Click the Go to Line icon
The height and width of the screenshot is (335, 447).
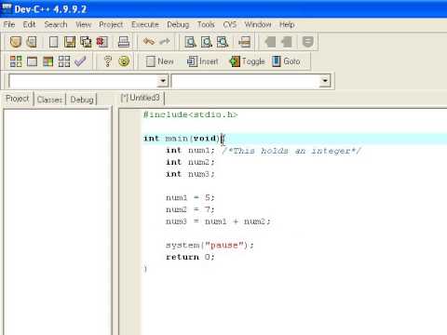click(245, 42)
